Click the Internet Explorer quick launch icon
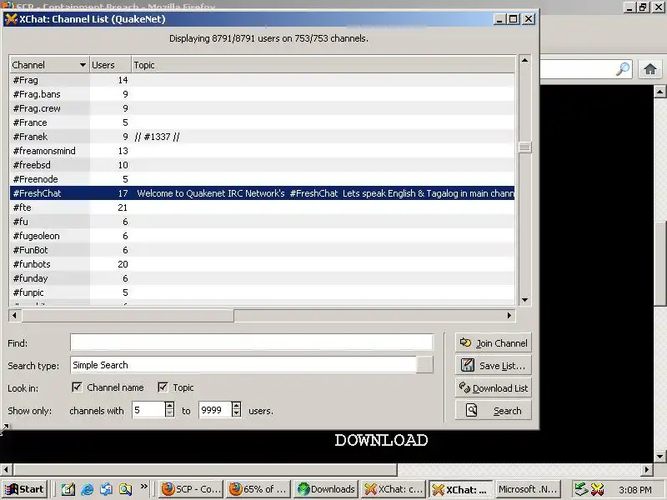Viewport: 667px width, 500px height. pos(88,489)
